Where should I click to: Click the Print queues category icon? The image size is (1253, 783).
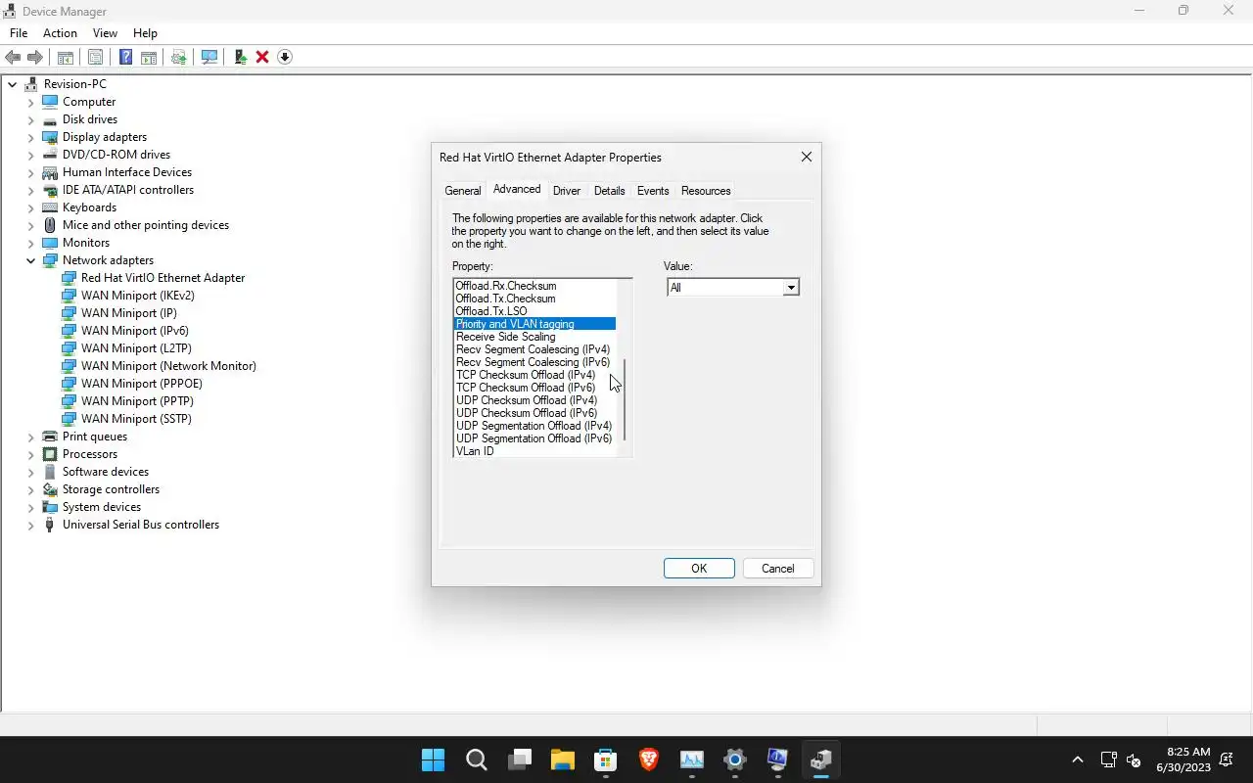[x=50, y=437]
